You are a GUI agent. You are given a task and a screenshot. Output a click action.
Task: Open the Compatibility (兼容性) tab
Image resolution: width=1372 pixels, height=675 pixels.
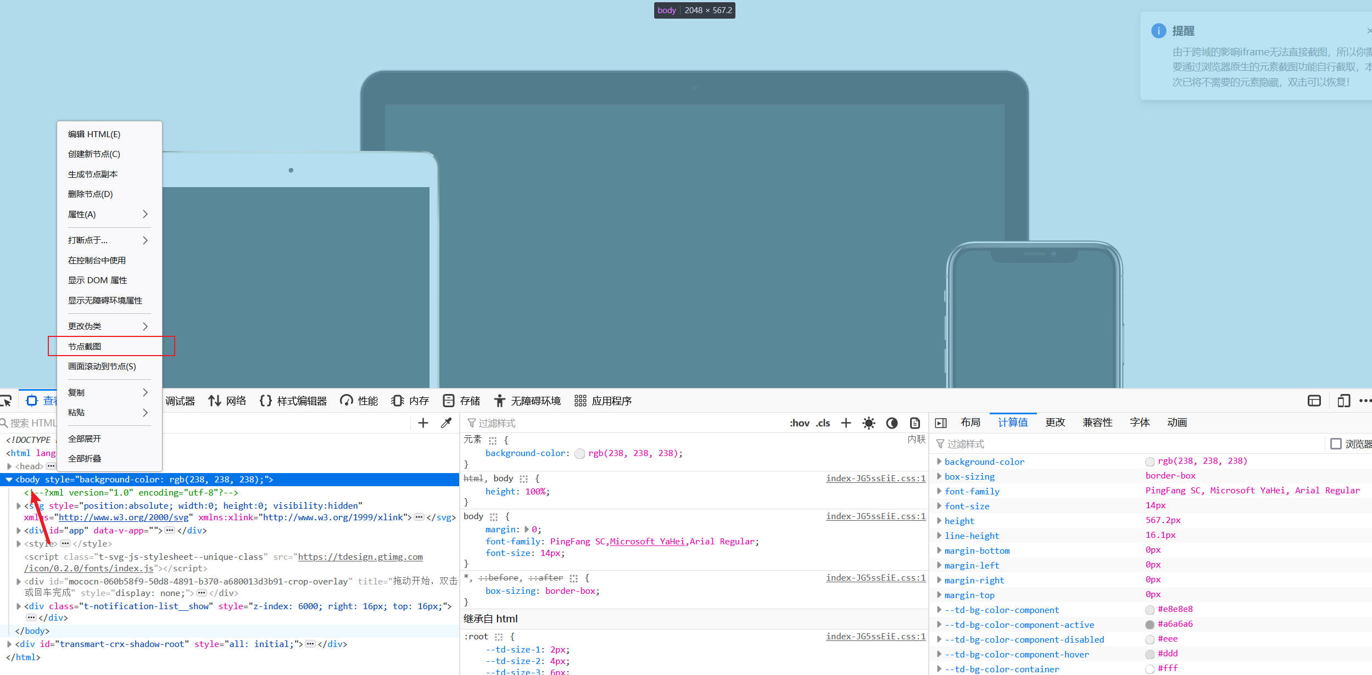point(1097,423)
